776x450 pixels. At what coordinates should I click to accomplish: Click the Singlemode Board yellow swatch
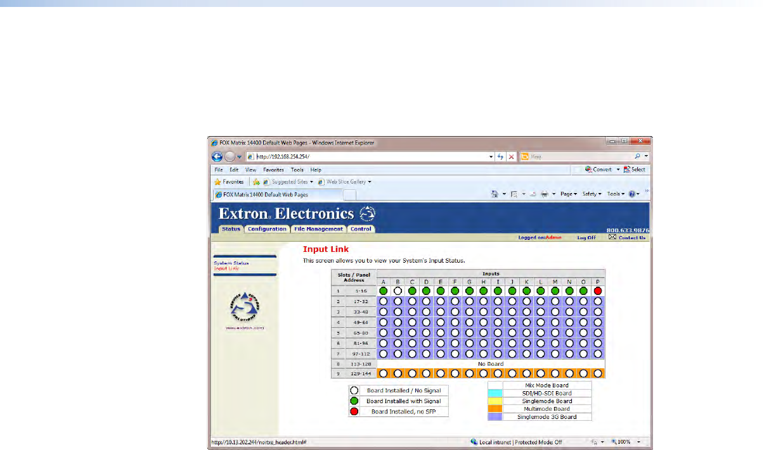pyautogui.click(x=495, y=401)
